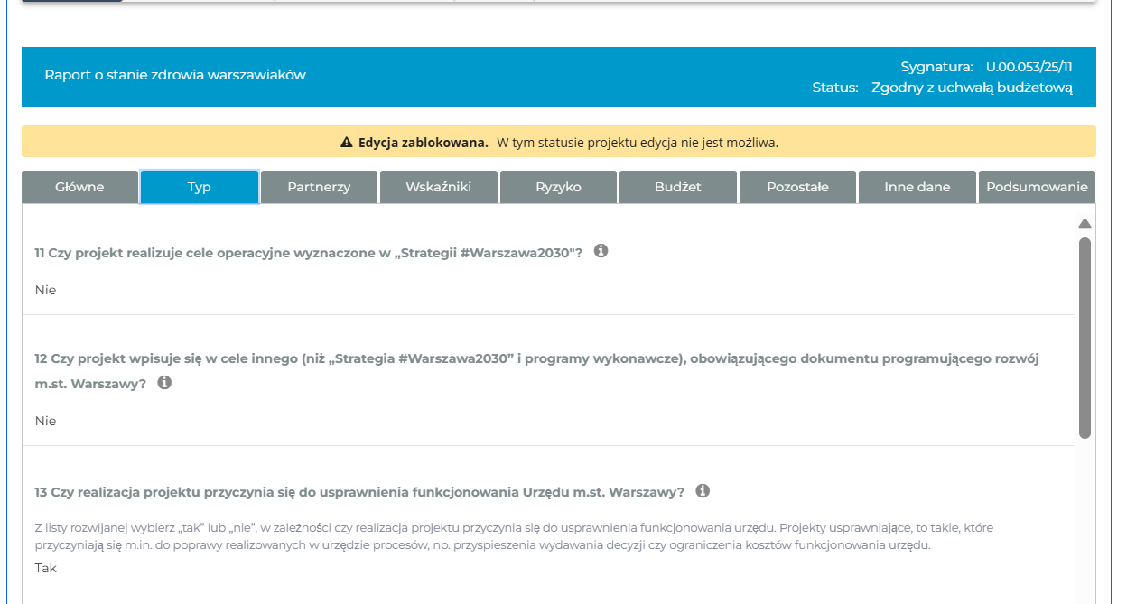Switch to the Inne dane tab
Viewport: 1136px width, 604px height.
tap(917, 187)
